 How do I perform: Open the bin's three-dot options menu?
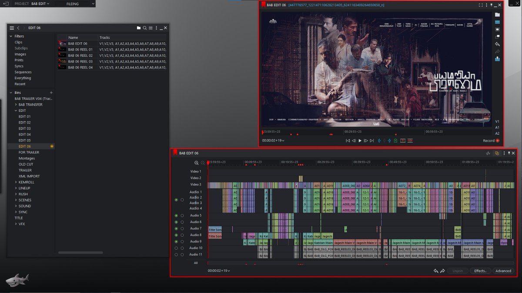click(x=156, y=28)
